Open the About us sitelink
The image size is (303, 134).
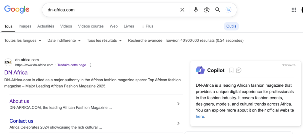coord(19,101)
